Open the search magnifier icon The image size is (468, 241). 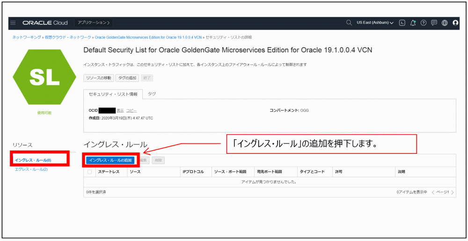(349, 23)
